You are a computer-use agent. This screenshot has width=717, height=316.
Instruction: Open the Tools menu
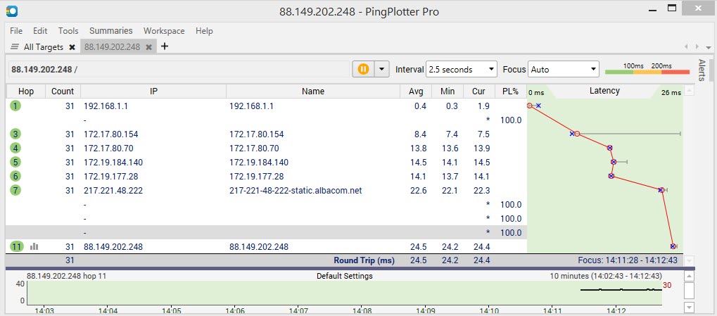tap(68, 31)
